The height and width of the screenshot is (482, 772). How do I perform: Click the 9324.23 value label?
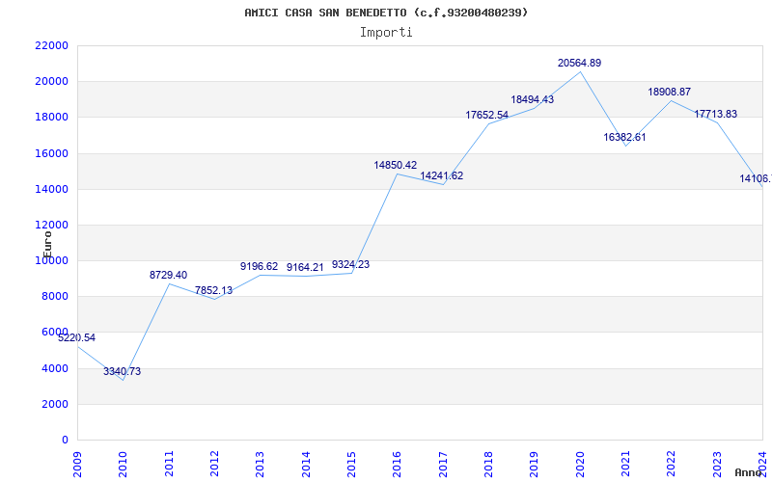tap(350, 264)
